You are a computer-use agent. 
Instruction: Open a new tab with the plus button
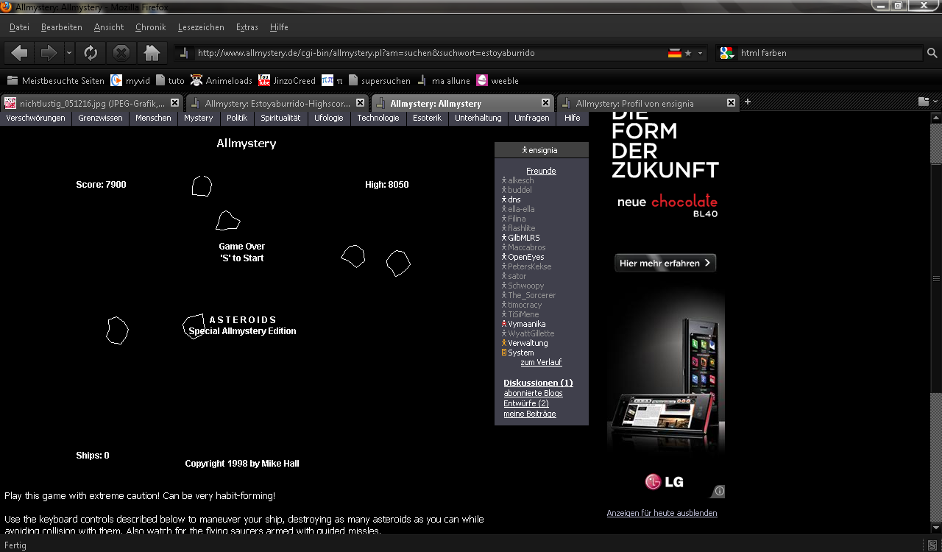coord(748,102)
